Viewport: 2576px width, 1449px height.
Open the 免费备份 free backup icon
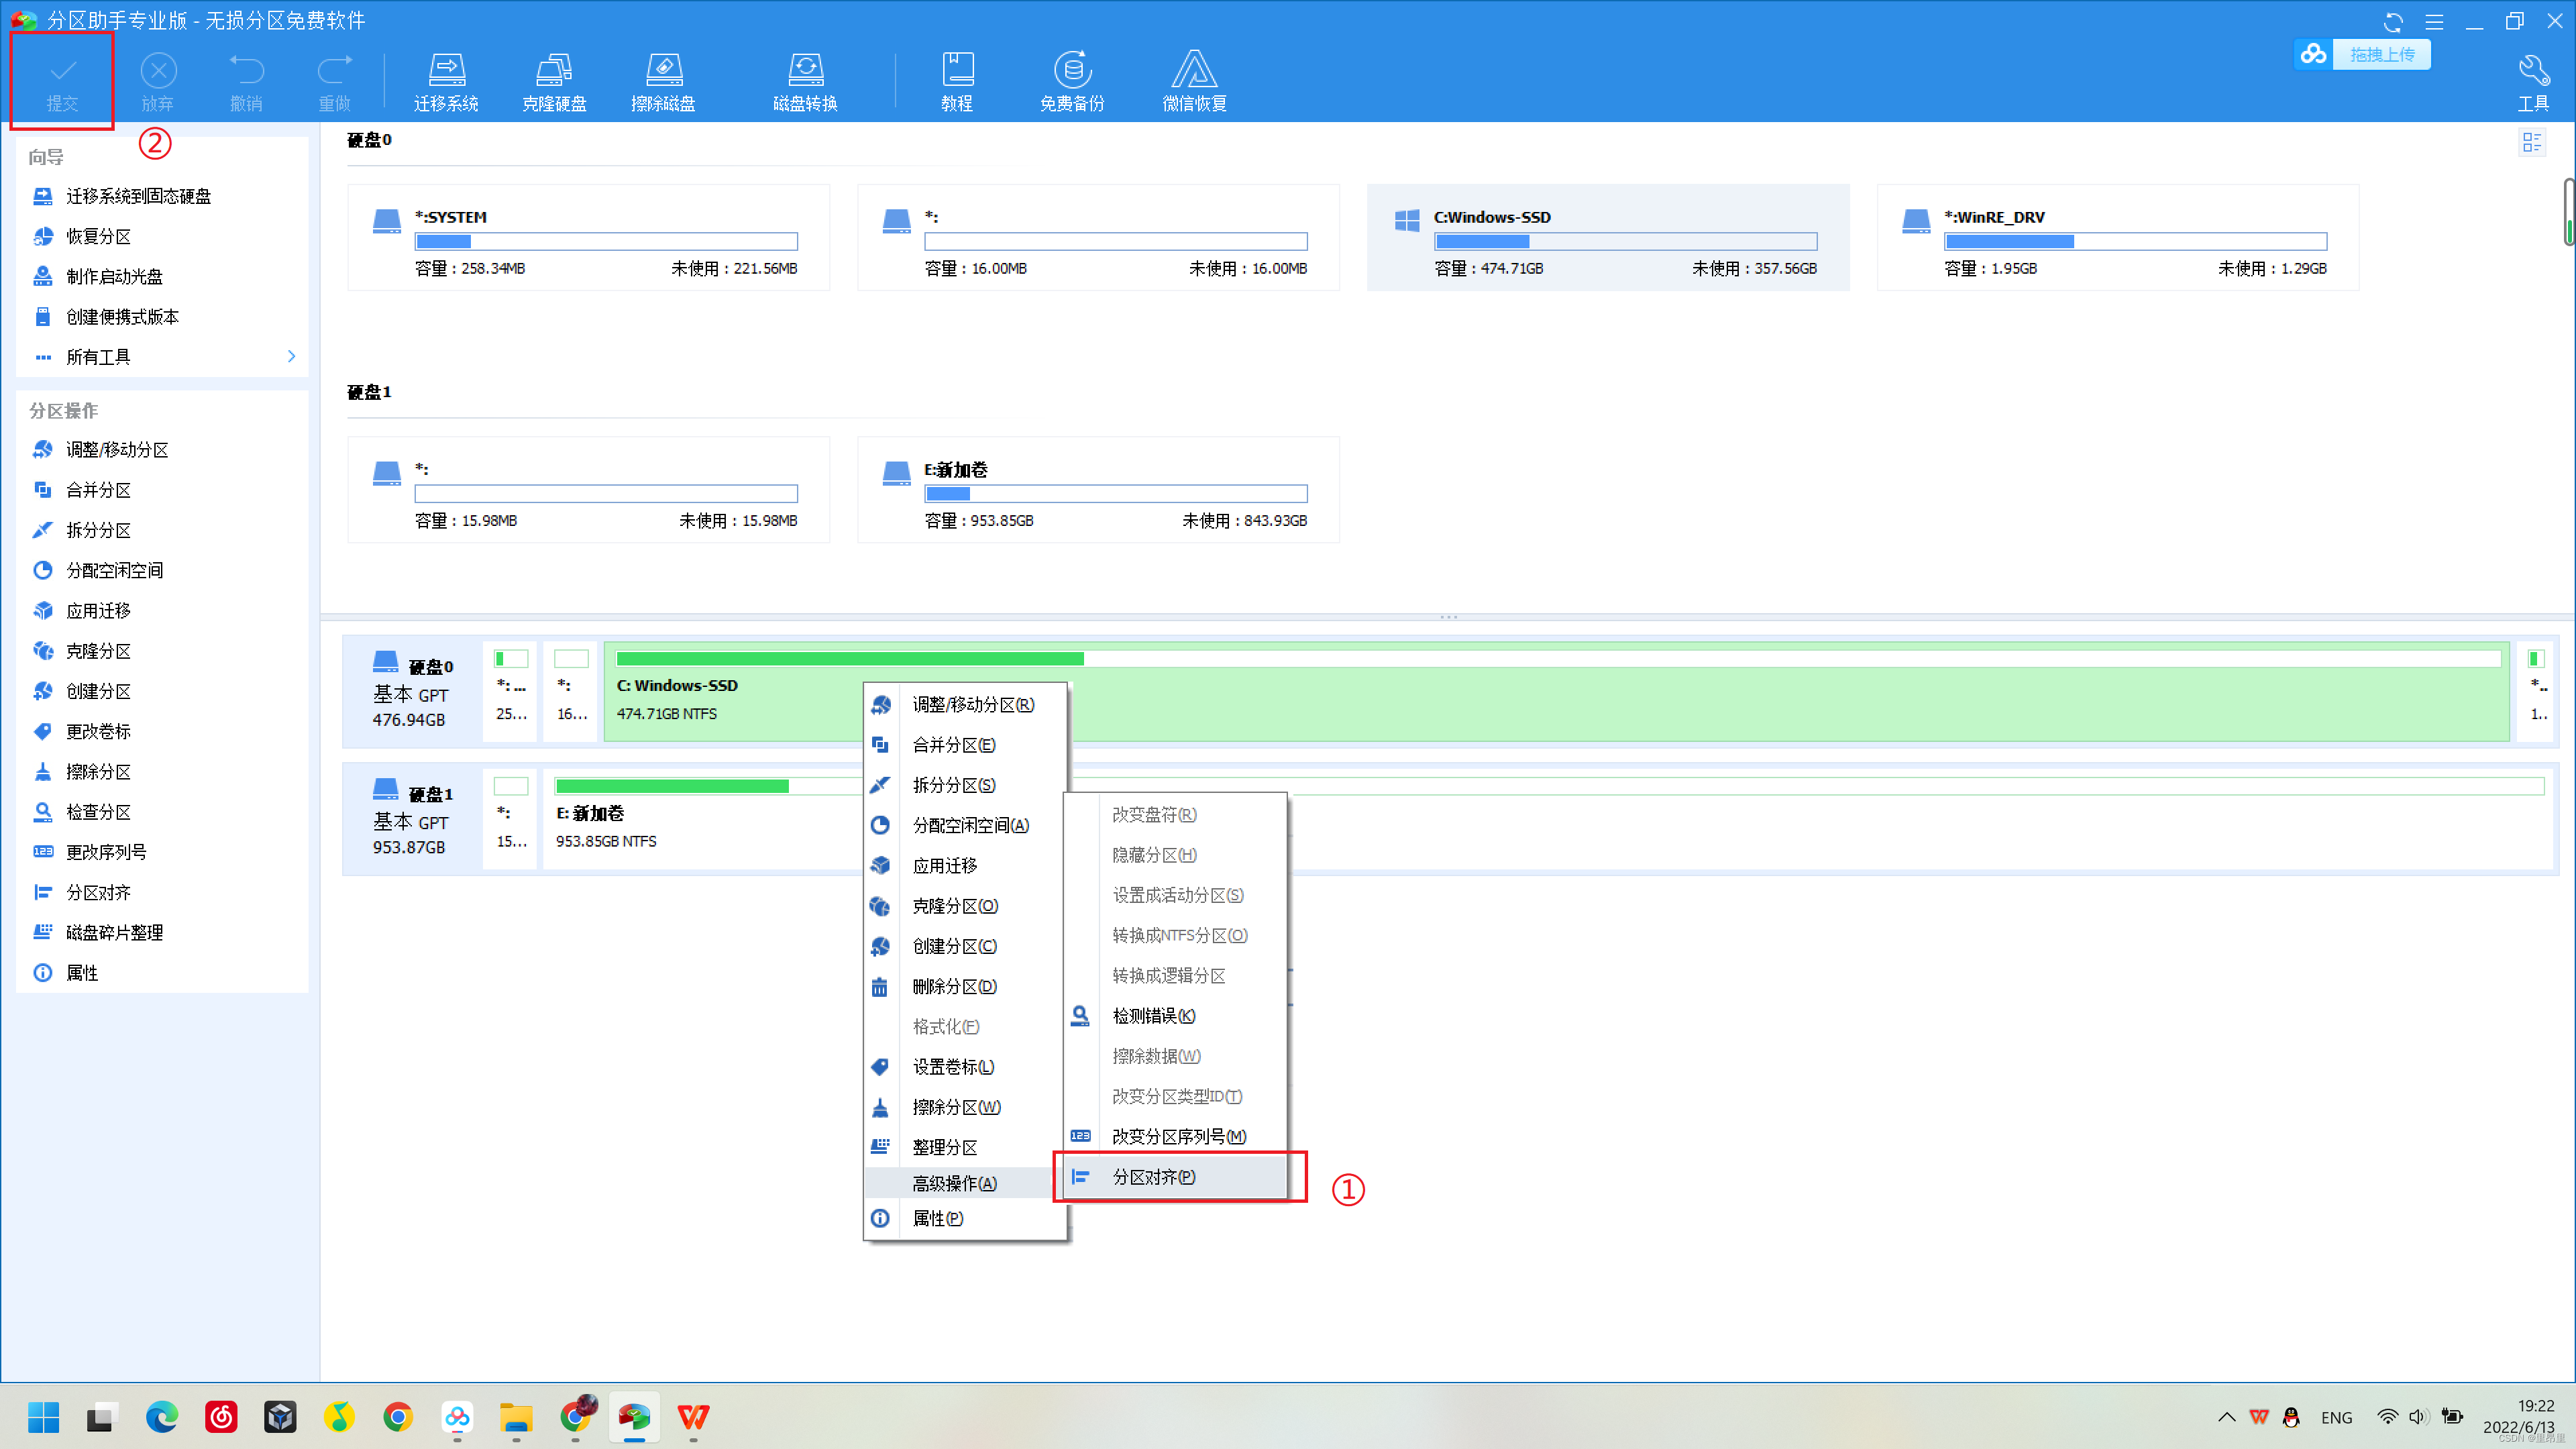pyautogui.click(x=1072, y=81)
